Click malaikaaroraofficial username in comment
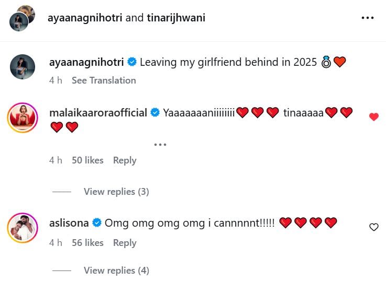The image size is (386, 282). 98,113
